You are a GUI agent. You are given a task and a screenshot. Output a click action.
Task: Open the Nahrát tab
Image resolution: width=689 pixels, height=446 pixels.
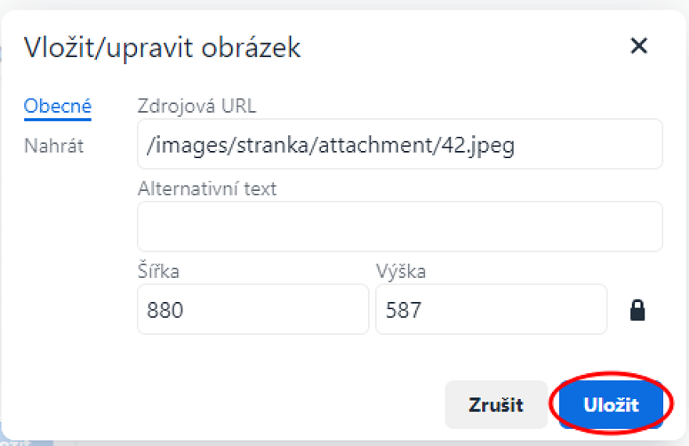54,146
